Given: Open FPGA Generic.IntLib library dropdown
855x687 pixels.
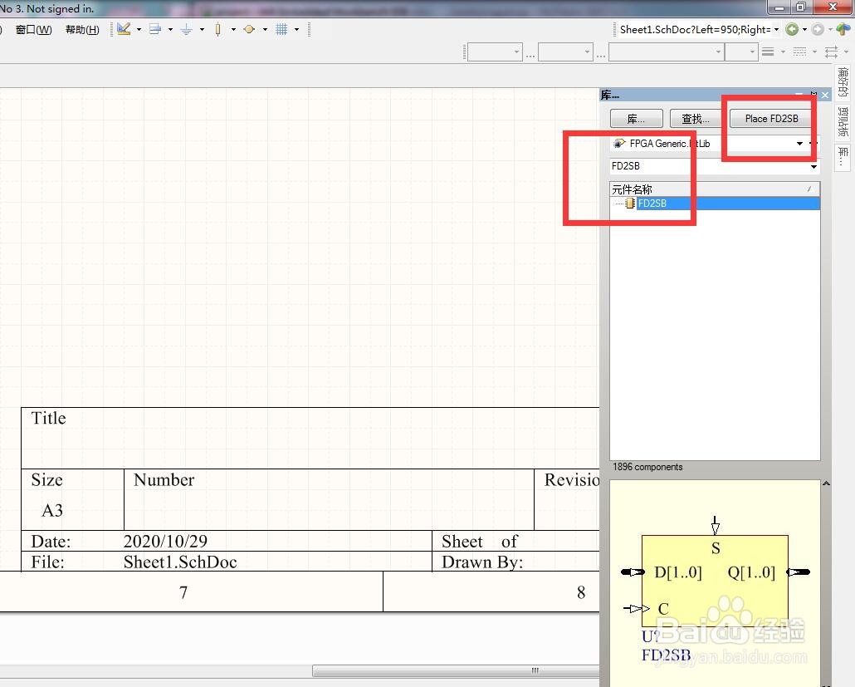Looking at the screenshot, I should [799, 144].
